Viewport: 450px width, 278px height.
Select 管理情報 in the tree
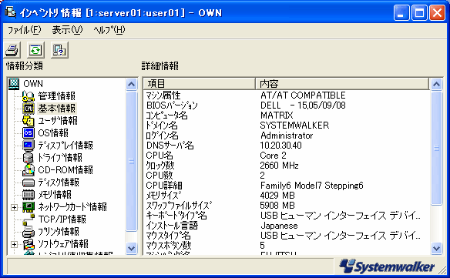pos(56,96)
